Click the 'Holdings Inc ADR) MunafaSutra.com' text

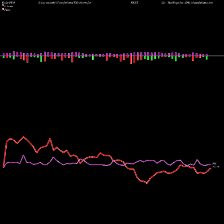coord(190,3)
